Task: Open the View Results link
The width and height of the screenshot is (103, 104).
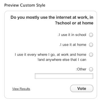Action: point(21,89)
